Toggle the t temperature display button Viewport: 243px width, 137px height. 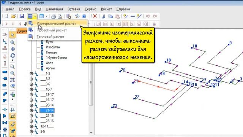119,24
